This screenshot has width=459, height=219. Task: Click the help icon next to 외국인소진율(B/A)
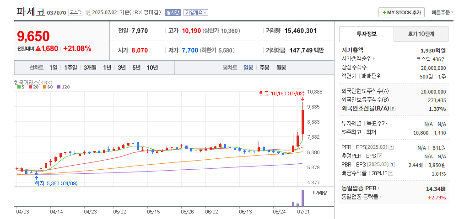coord(393,109)
